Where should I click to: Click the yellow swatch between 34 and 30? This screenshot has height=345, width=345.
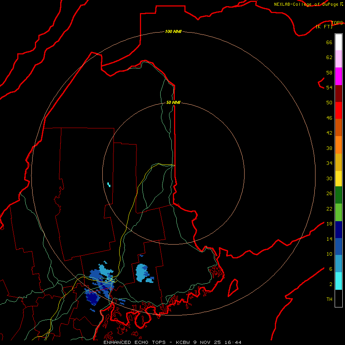tap(338, 179)
